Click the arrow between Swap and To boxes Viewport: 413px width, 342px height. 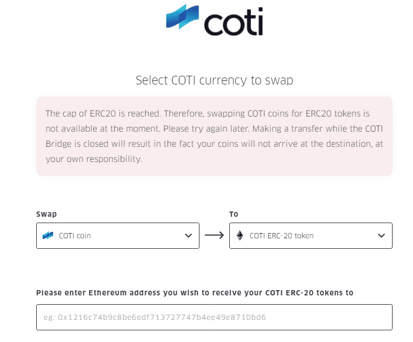coord(214,235)
